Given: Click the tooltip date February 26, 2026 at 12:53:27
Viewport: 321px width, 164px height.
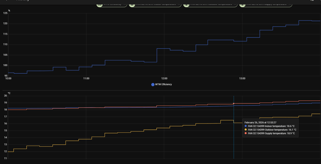Looking at the screenshot, I should click(x=260, y=122).
